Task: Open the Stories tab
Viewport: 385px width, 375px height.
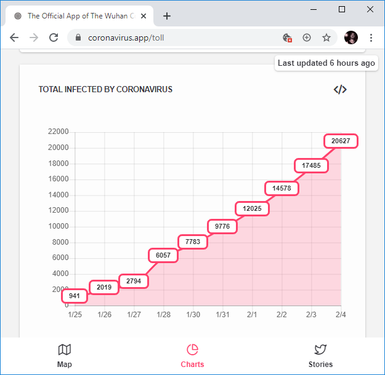Action: click(320, 355)
